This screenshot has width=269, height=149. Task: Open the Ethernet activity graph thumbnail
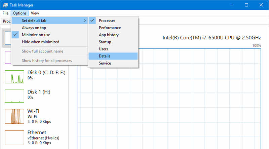coord(14,138)
